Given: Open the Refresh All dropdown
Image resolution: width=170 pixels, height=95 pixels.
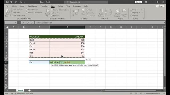Looking at the screenshot, I should click(48, 13).
